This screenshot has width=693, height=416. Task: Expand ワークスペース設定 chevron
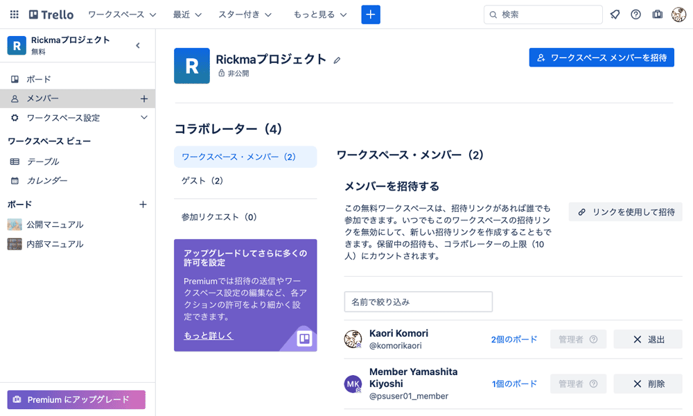coord(143,118)
